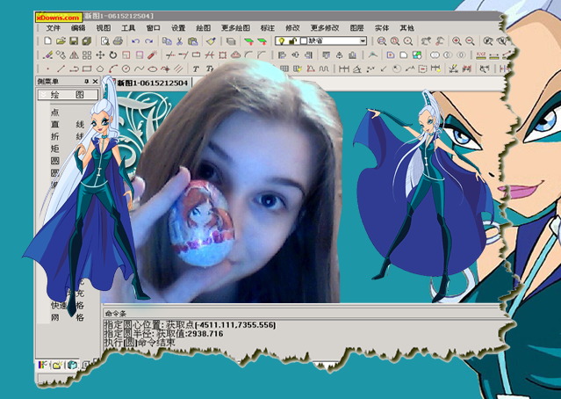Click the paintbrush match-properties icon

pyautogui.click(x=211, y=41)
